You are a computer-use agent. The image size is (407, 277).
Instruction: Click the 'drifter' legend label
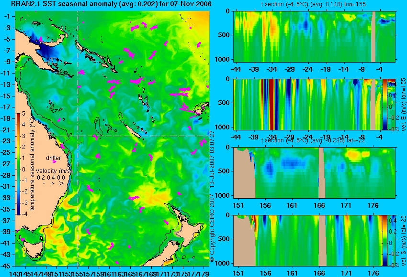[54, 158]
